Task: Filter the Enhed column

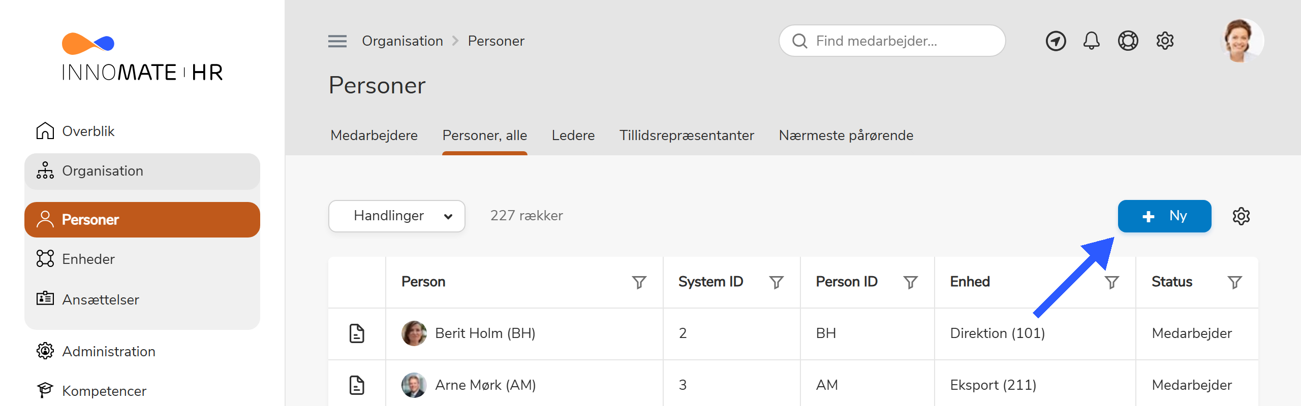Action: [x=1112, y=282]
